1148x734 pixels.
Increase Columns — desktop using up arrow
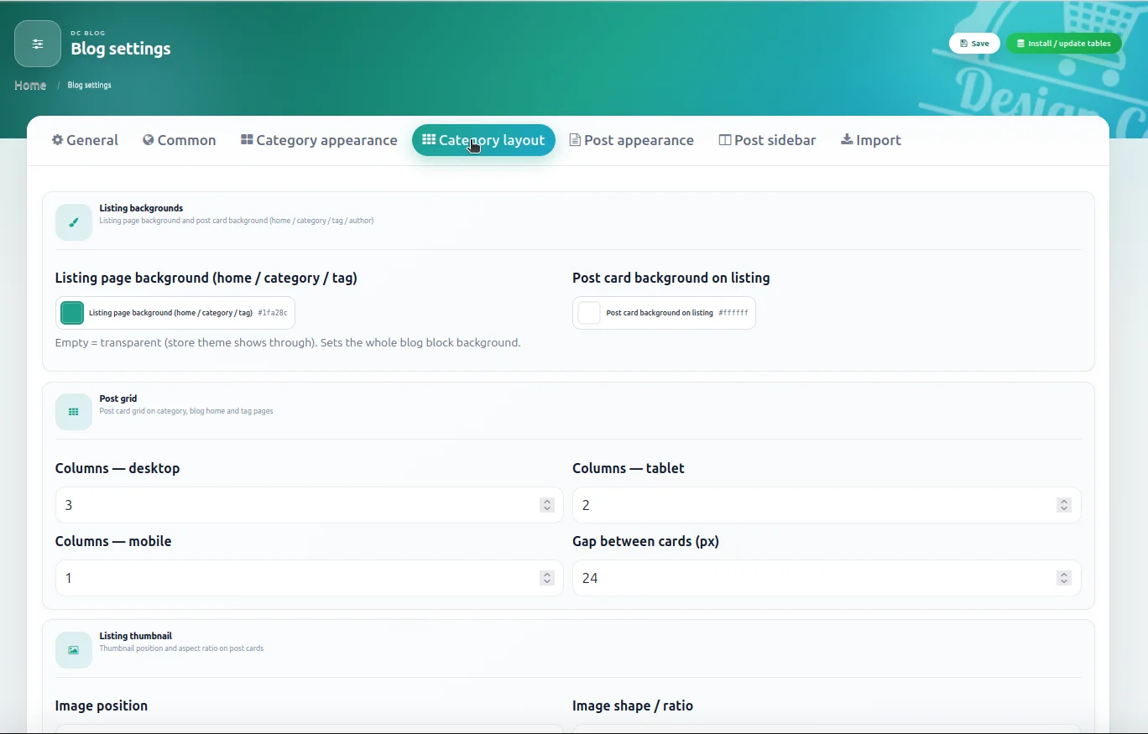pyautogui.click(x=547, y=501)
